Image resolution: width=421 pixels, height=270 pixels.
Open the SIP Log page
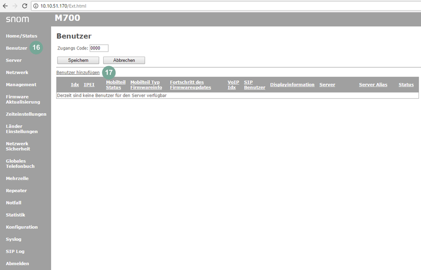[15, 251]
